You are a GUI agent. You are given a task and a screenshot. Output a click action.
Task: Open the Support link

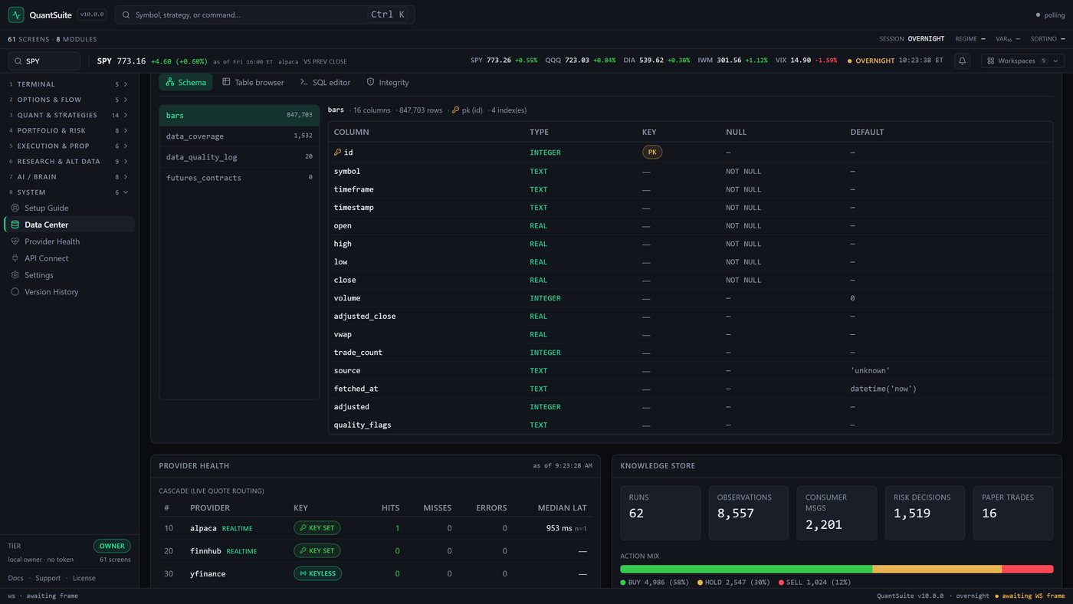pyautogui.click(x=48, y=578)
